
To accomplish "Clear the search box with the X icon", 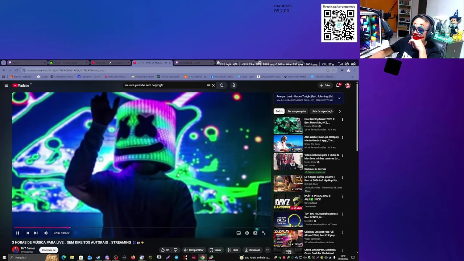I will [213, 85].
